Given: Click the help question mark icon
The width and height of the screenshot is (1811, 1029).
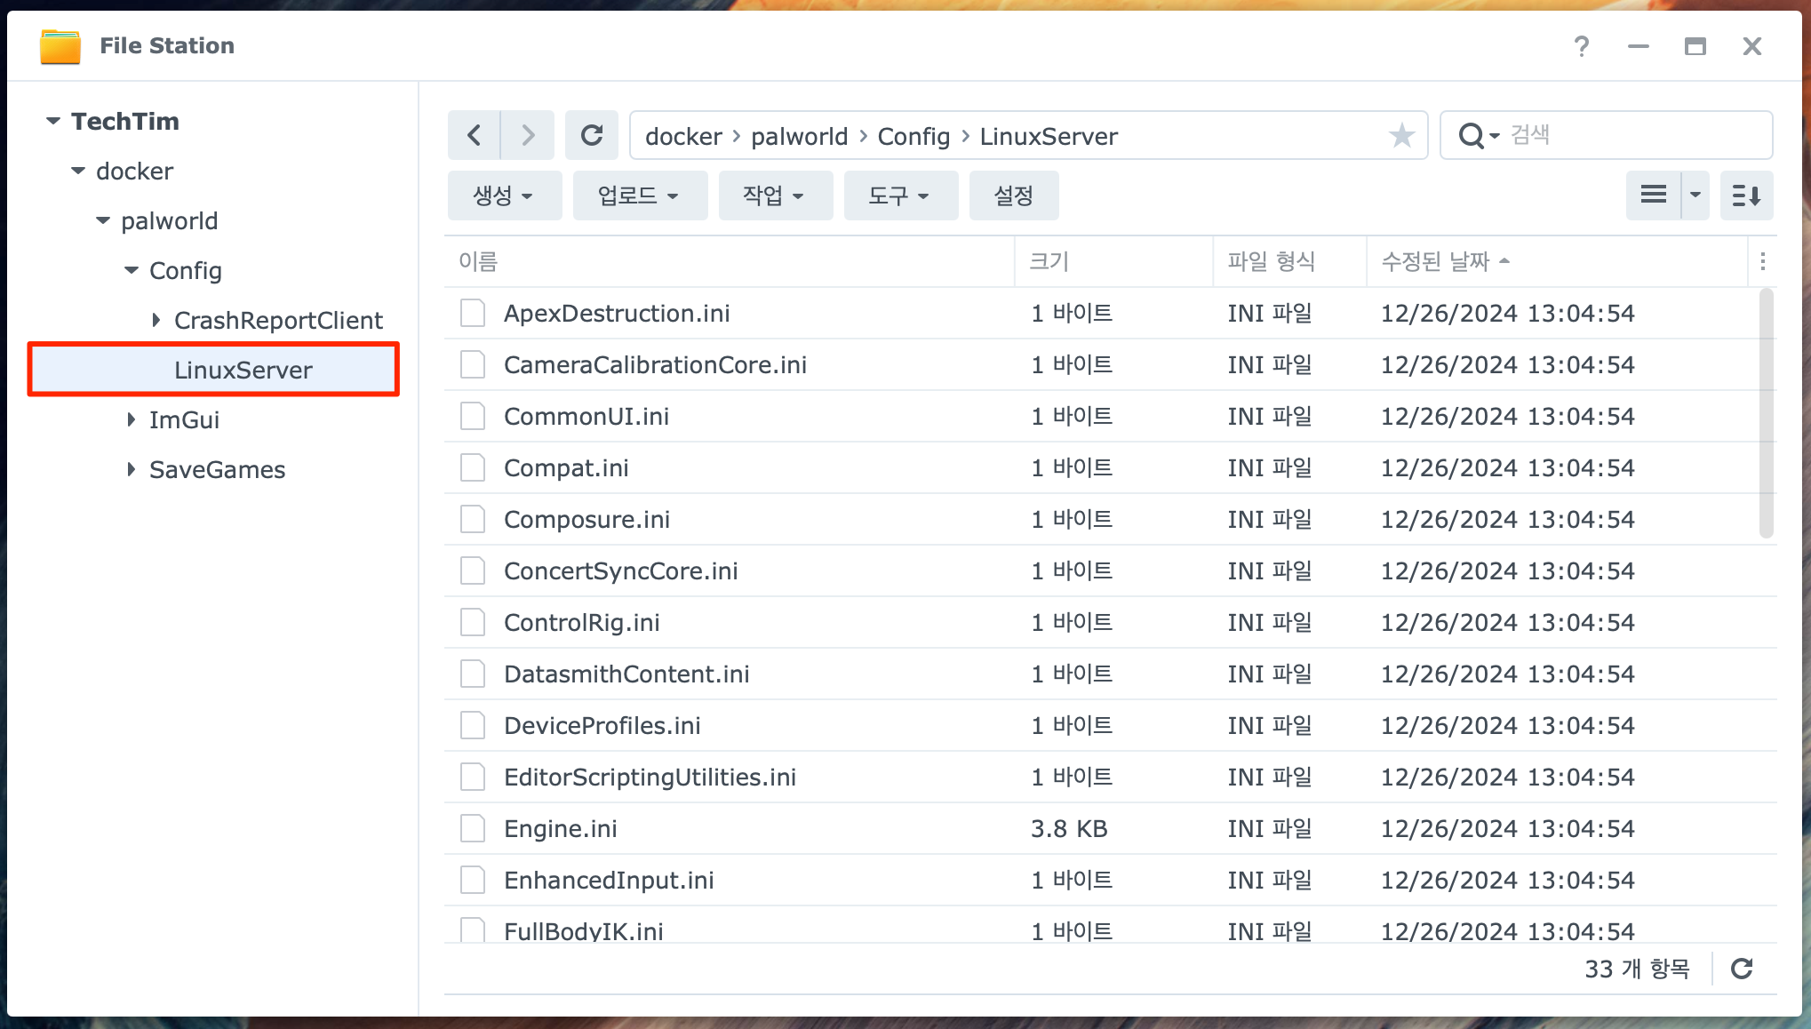Looking at the screenshot, I should pos(1581,46).
